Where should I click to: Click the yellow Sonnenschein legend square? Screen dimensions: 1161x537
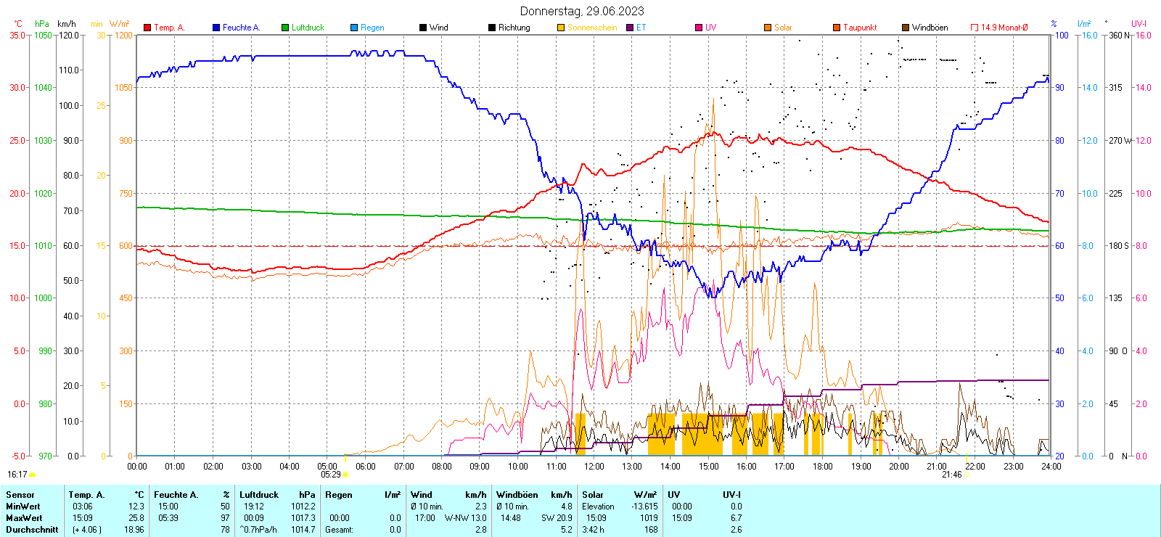tap(561, 28)
